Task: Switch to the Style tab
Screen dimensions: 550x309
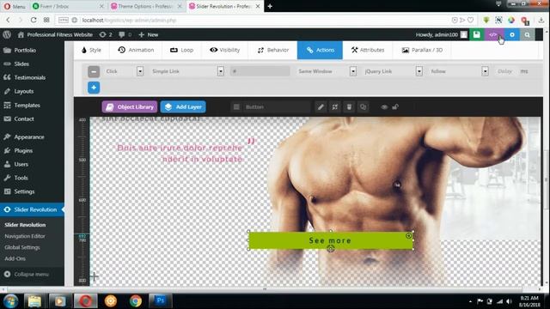Action: pyautogui.click(x=91, y=50)
